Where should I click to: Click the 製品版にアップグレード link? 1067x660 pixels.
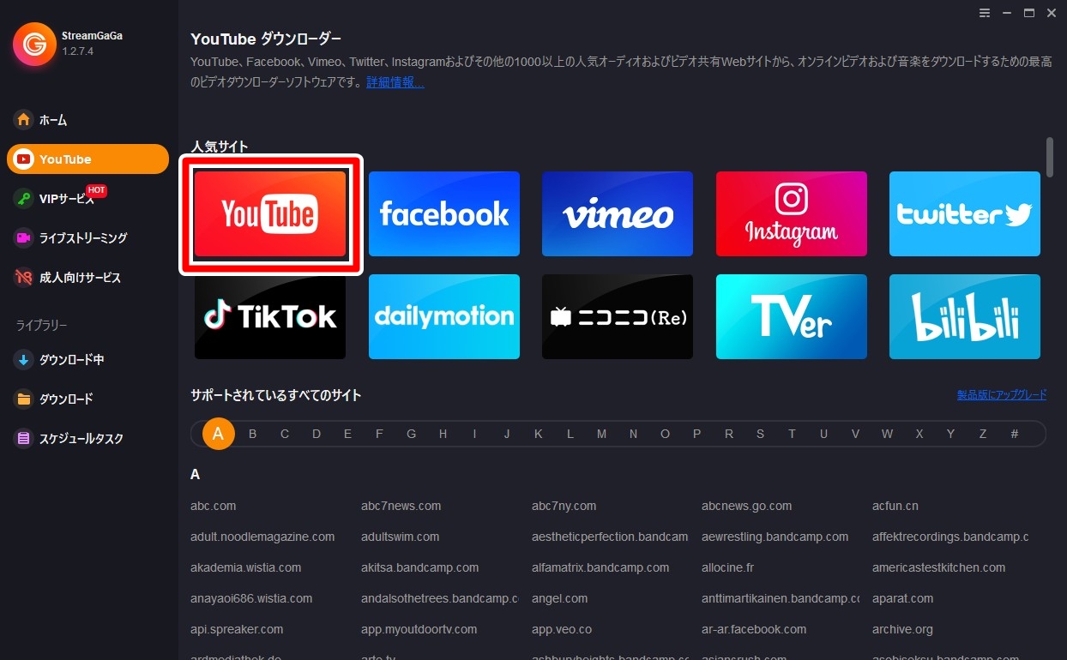click(x=1002, y=395)
